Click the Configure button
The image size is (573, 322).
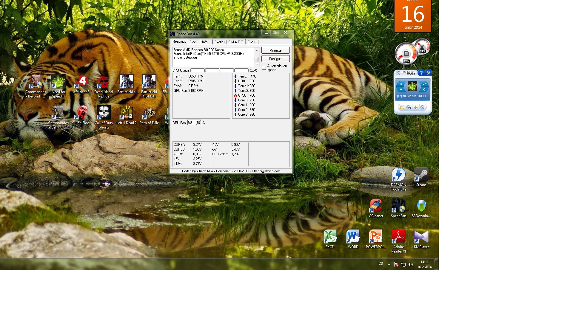tap(275, 59)
